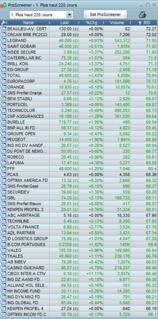
Task: Click the printer icon
Action: coord(142,14)
